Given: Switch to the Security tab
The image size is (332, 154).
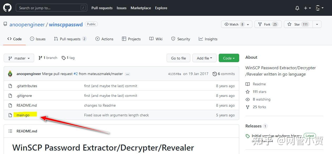Looking at the screenshot, I should (181, 39).
